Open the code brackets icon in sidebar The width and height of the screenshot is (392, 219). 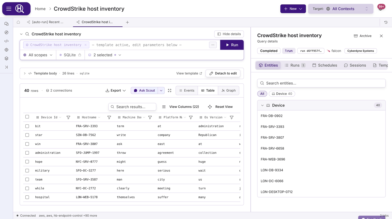click(7, 41)
